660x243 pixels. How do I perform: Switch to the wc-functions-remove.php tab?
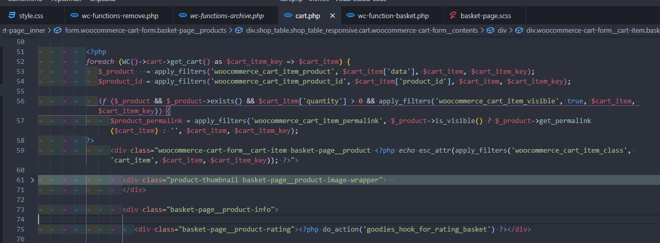pyautogui.click(x=119, y=16)
